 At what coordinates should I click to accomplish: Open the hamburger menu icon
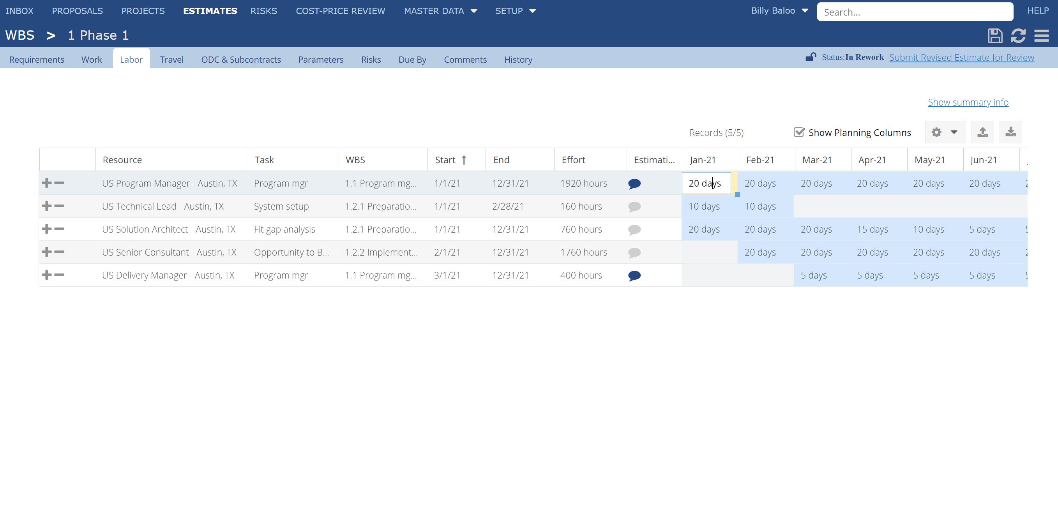(1042, 35)
